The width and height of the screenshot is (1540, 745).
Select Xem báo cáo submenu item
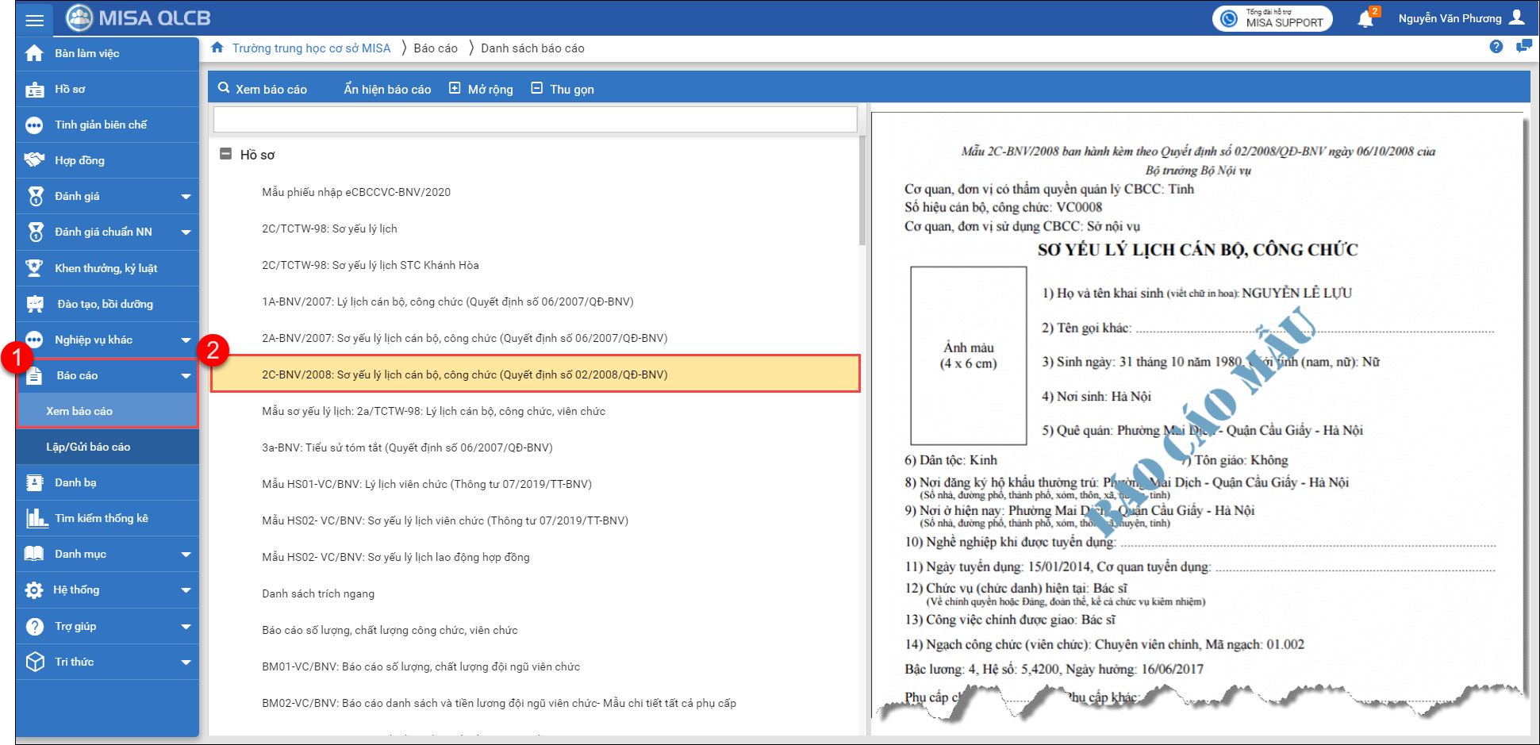click(x=79, y=411)
